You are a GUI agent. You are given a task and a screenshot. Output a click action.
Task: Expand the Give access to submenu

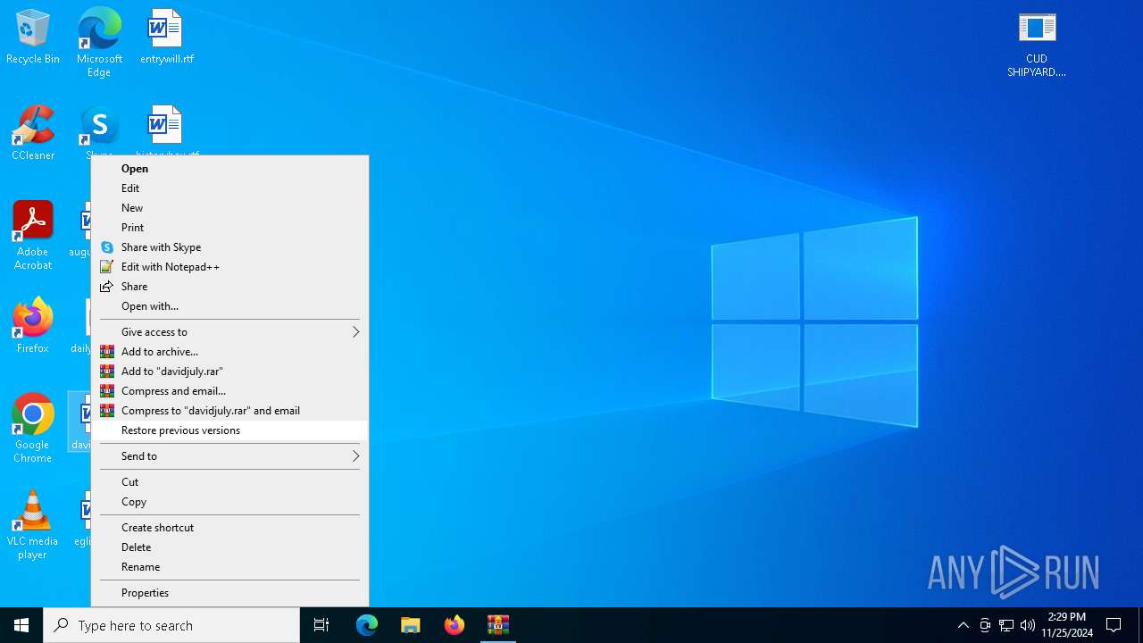pyautogui.click(x=230, y=331)
